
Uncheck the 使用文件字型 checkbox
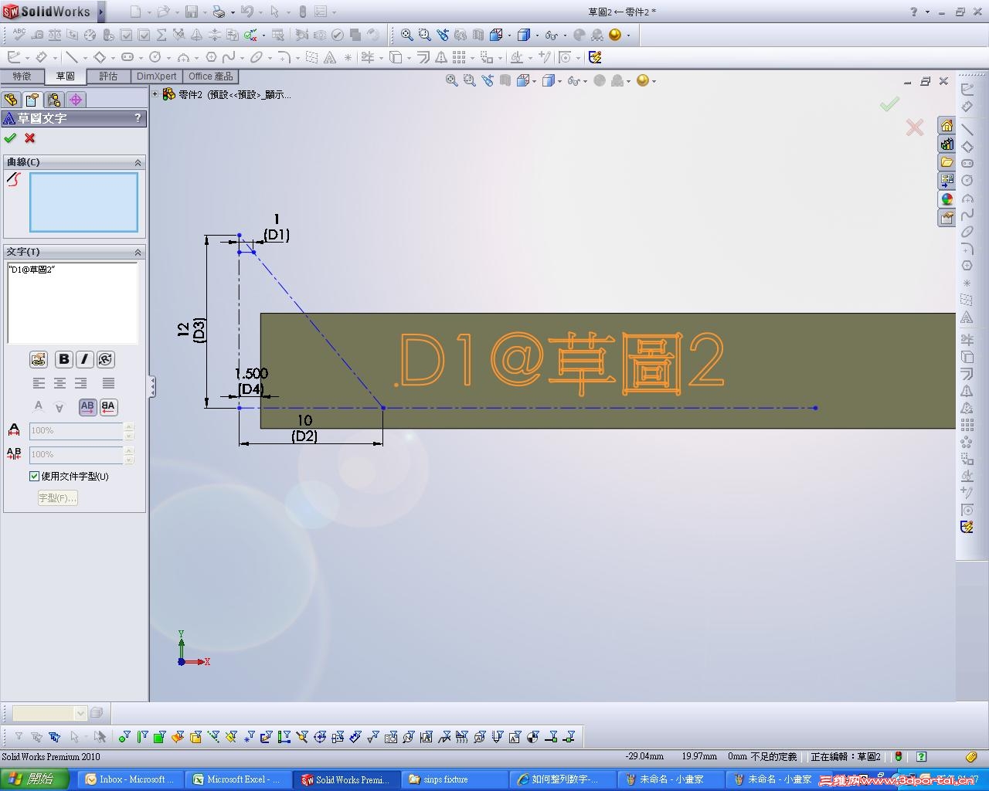point(34,477)
